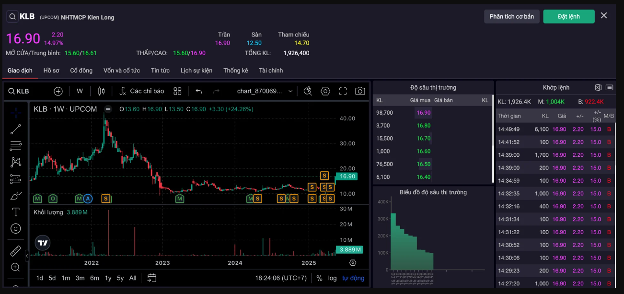The width and height of the screenshot is (624, 294).
Task: Open the Cổ đông tab
Action: point(81,71)
